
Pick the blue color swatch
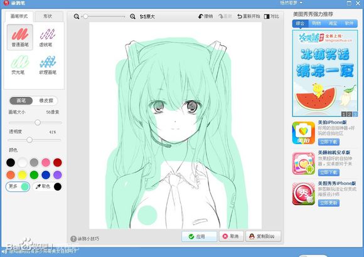(46, 175)
